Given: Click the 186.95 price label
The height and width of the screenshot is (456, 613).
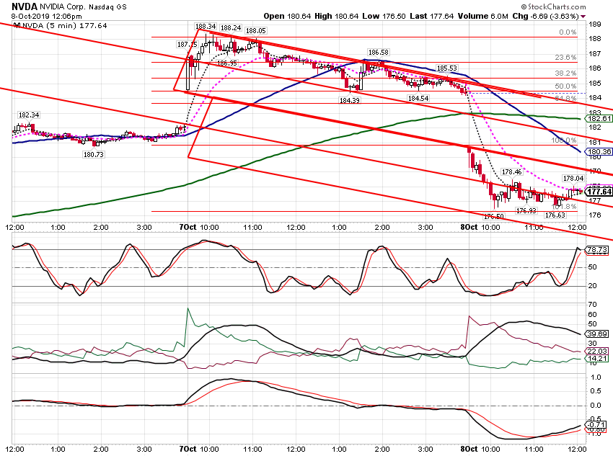Looking at the screenshot, I should 226,63.
